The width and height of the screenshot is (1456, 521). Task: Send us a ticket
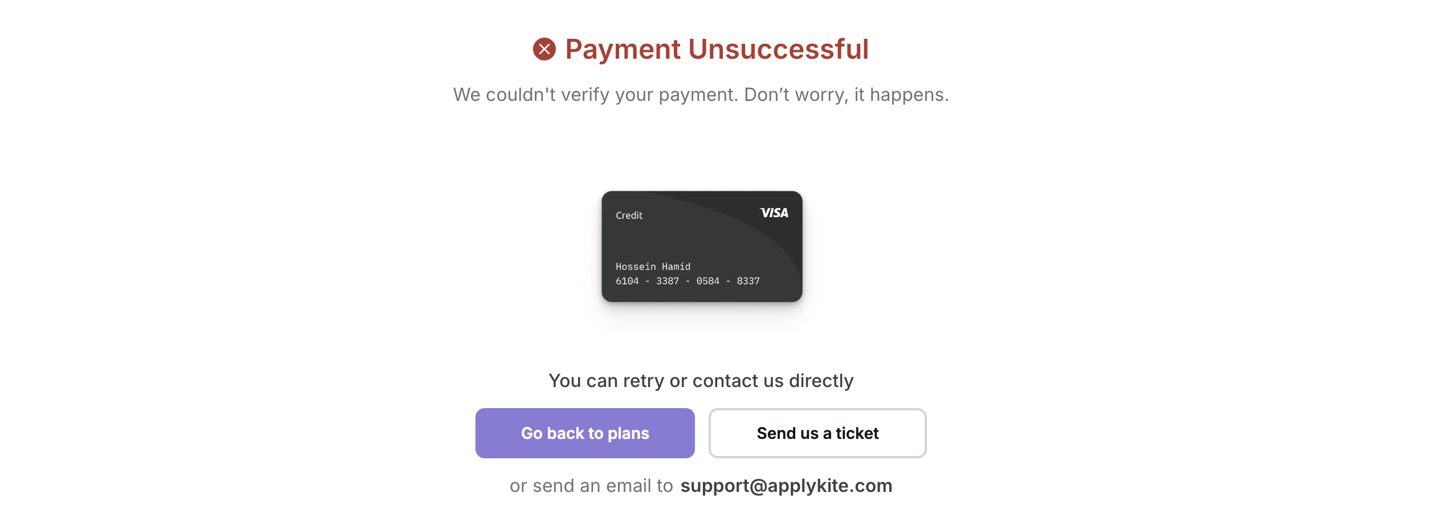coord(818,433)
